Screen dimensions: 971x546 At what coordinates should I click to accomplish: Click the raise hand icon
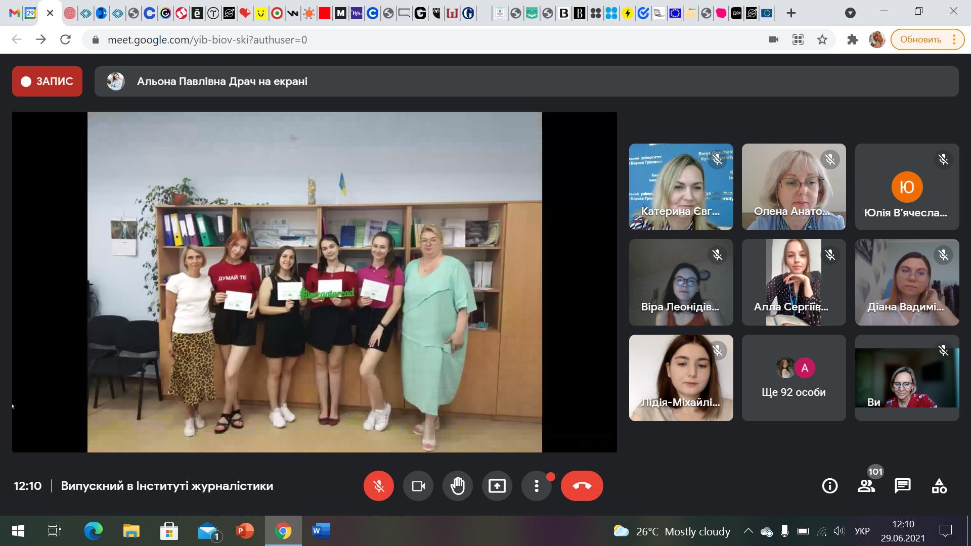click(458, 486)
